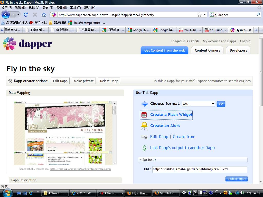263x197 pixels.
Task: Click the Set Input URL text field
Action: coord(200,169)
